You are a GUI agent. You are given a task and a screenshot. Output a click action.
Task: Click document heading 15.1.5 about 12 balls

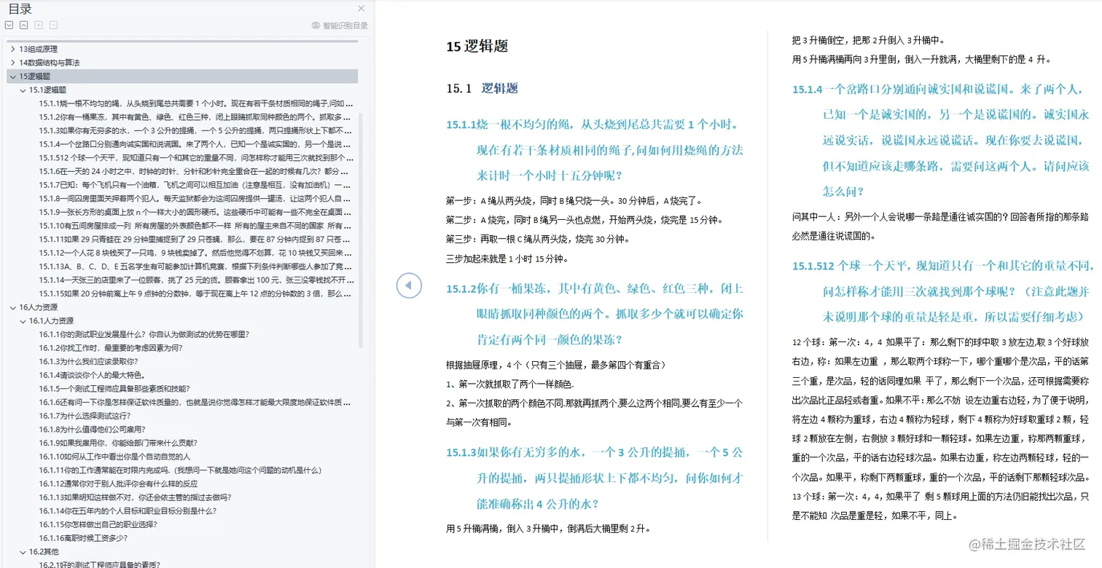click(943, 291)
